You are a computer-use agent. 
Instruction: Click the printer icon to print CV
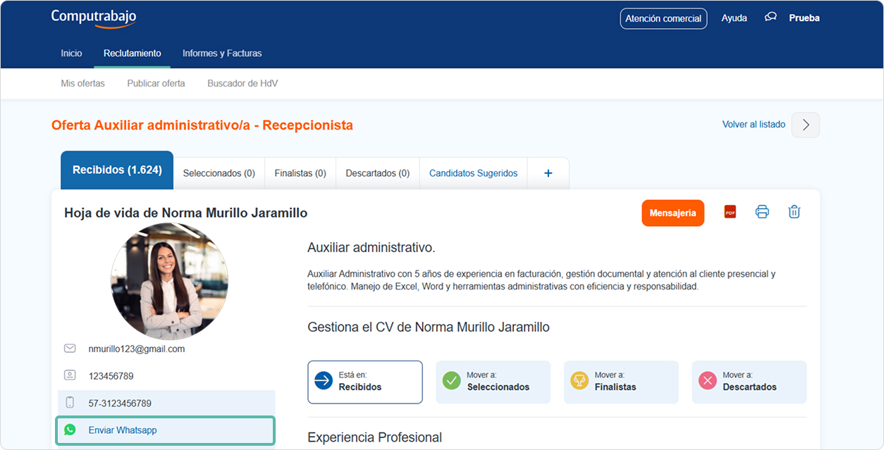(762, 212)
